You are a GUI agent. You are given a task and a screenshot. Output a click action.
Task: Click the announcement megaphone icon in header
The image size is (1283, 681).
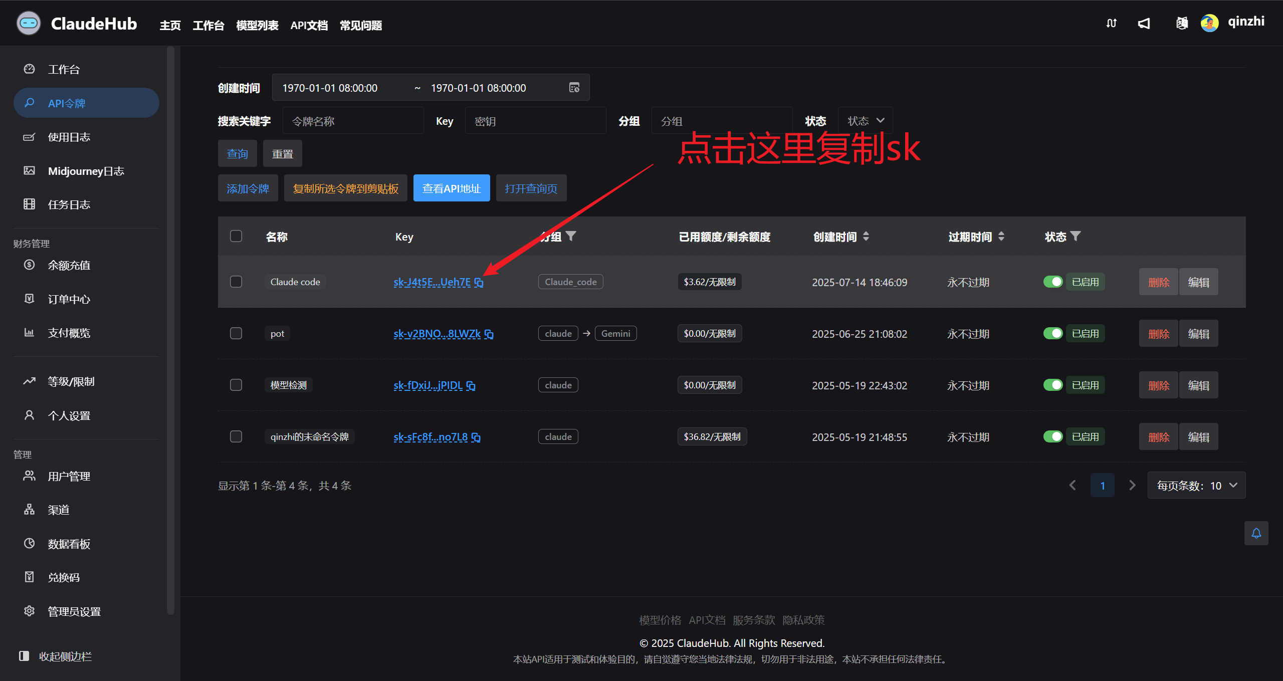[x=1144, y=24]
